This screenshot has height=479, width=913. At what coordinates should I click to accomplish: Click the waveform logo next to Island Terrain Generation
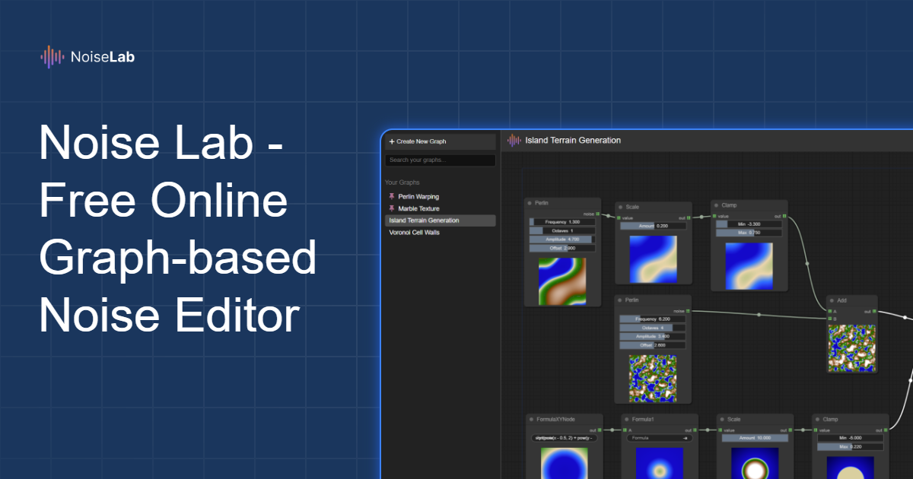pos(514,140)
